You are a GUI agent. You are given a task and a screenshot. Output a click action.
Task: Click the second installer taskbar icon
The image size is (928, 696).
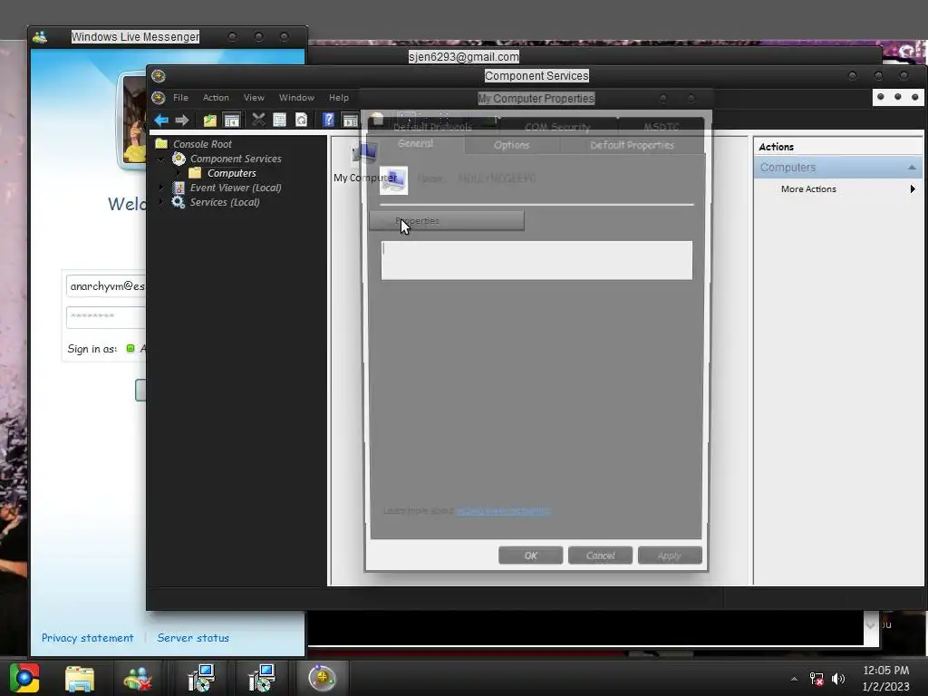coord(261,678)
